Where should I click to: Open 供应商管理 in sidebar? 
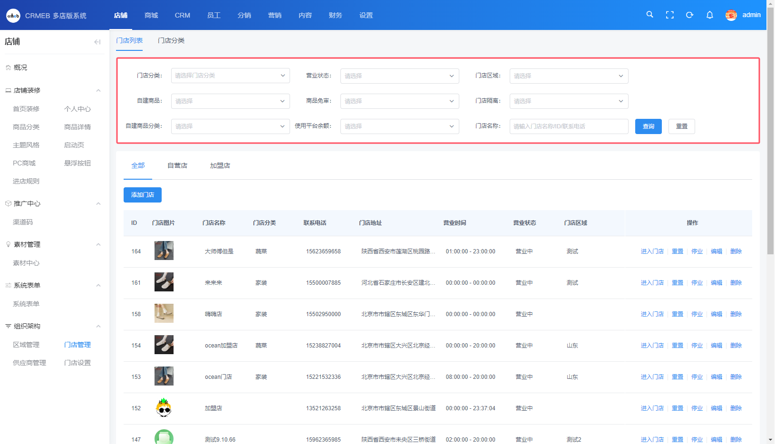[x=29, y=363]
